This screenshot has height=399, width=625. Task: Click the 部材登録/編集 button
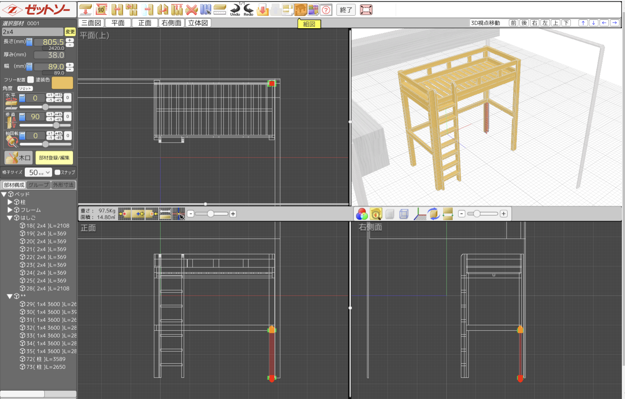pos(54,158)
